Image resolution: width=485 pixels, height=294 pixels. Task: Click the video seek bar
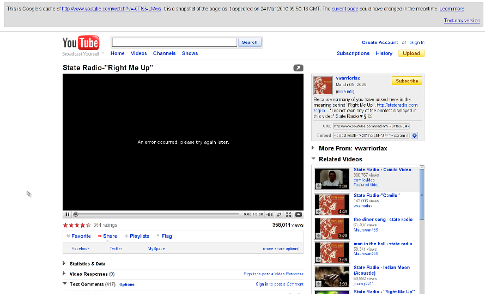pyautogui.click(x=158, y=214)
